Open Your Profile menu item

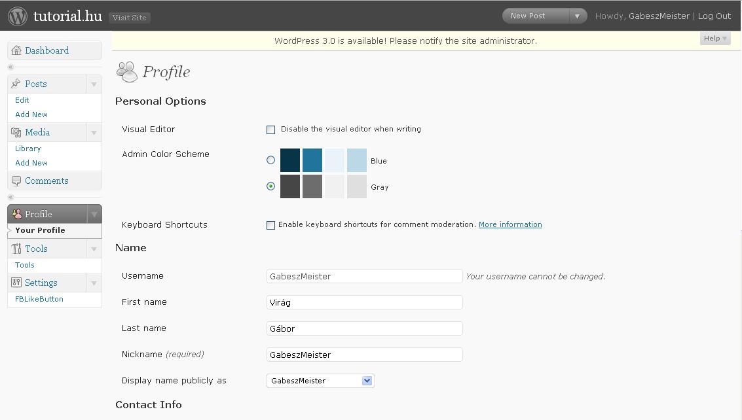[x=40, y=230]
